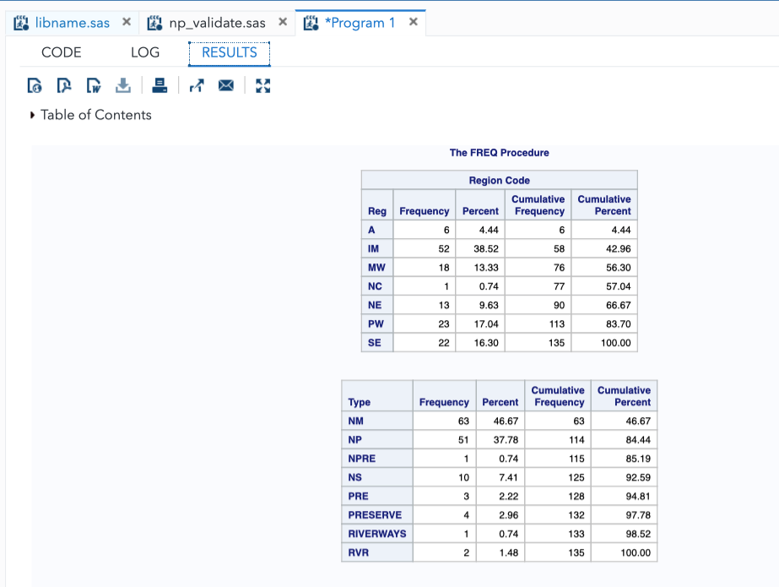779x587 pixels.
Task: Email the results via envelope icon
Action: 226,84
